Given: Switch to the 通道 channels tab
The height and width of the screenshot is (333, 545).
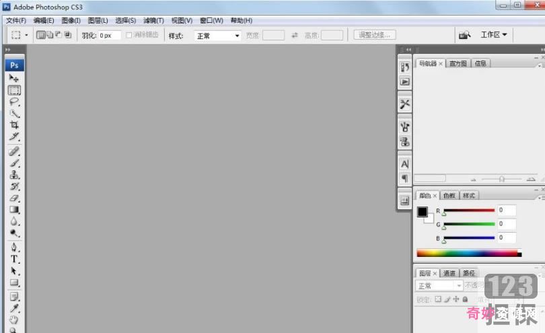Looking at the screenshot, I should tap(449, 273).
